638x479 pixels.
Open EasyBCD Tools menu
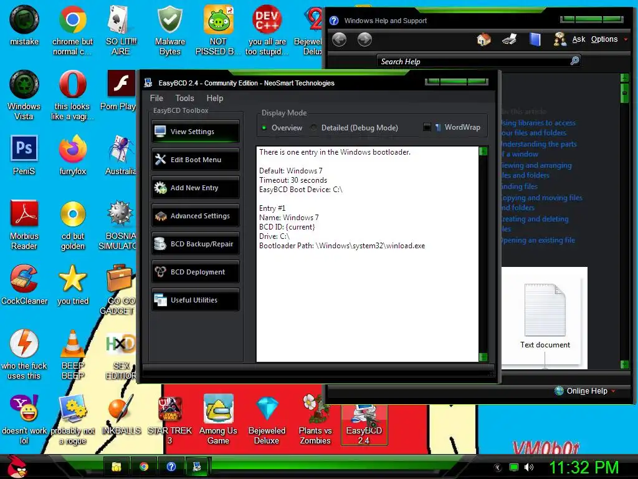tap(184, 98)
